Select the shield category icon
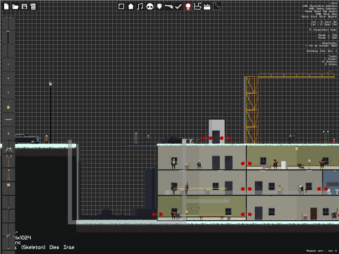Viewport: 339px width, 254px height. pyautogui.click(x=159, y=6)
